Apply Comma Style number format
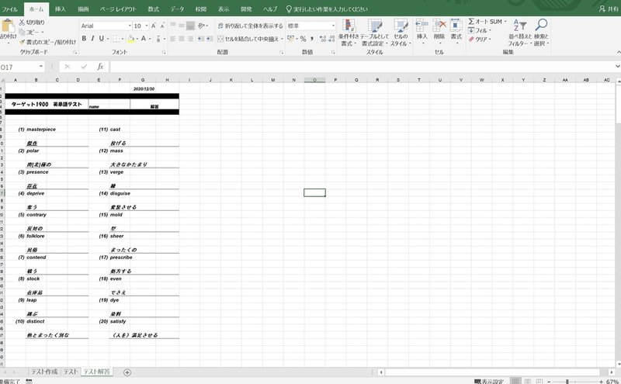Screen dimensions: 621x384 [312, 39]
